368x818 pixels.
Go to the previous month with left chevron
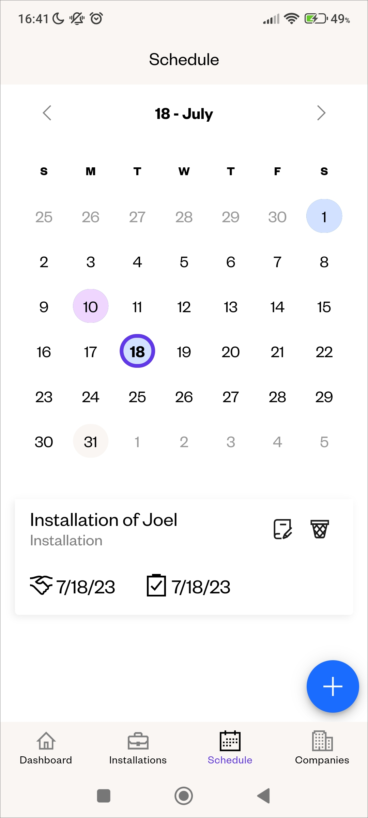47,113
